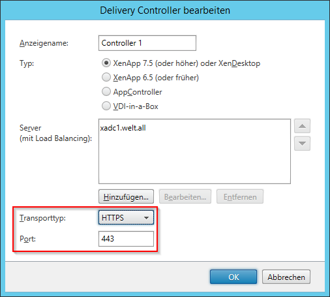Image resolution: width=330 pixels, height=297 pixels.
Task: Click the Entfernen button
Action: (240, 196)
